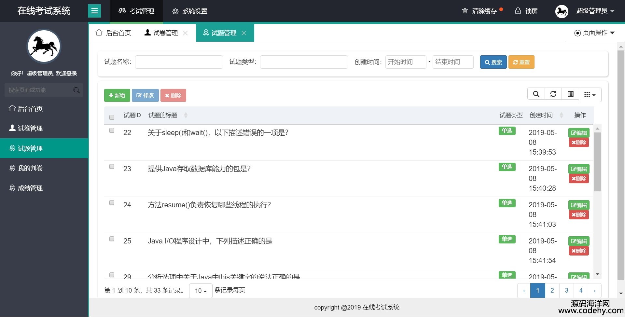Go to page 3

566,291
